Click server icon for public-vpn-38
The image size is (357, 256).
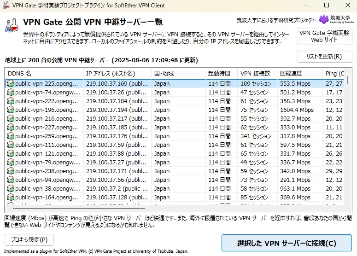11,189
